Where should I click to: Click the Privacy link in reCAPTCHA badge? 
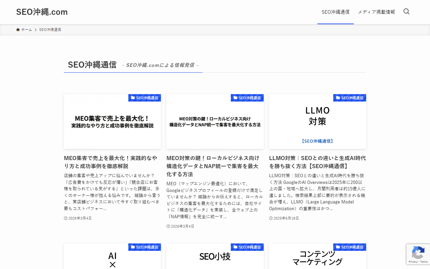point(413,262)
